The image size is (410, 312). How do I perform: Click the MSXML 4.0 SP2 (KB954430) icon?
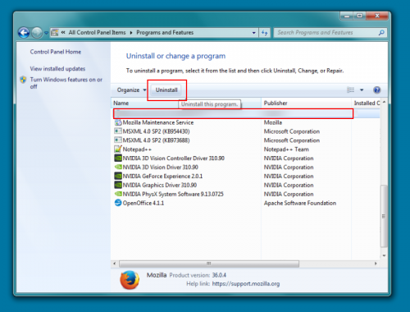point(118,131)
